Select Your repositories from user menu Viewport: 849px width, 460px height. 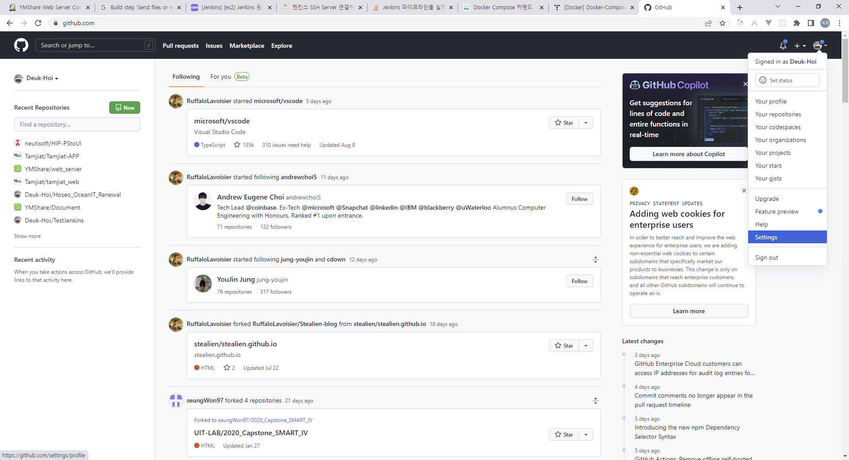coord(787,114)
